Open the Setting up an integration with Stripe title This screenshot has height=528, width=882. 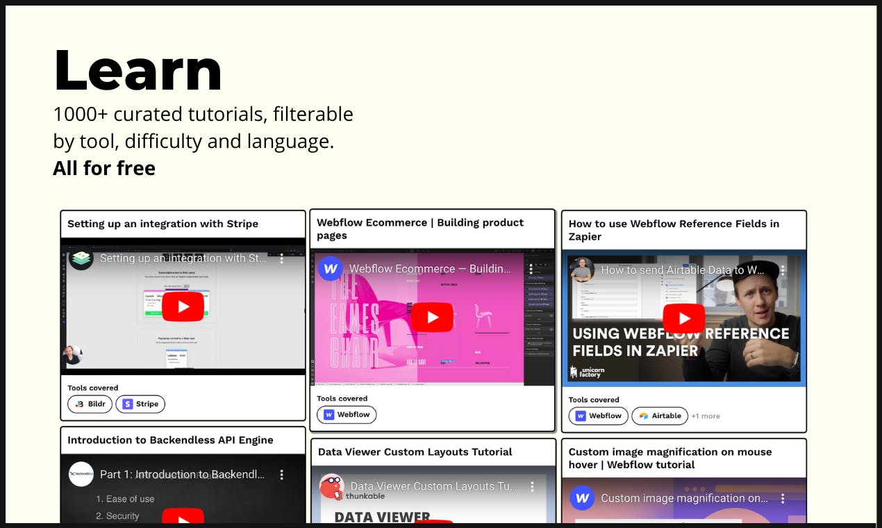tap(163, 224)
